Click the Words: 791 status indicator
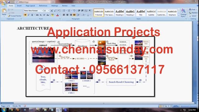This screenshot has width=199, height=112. pyautogui.click(x=17, y=106)
